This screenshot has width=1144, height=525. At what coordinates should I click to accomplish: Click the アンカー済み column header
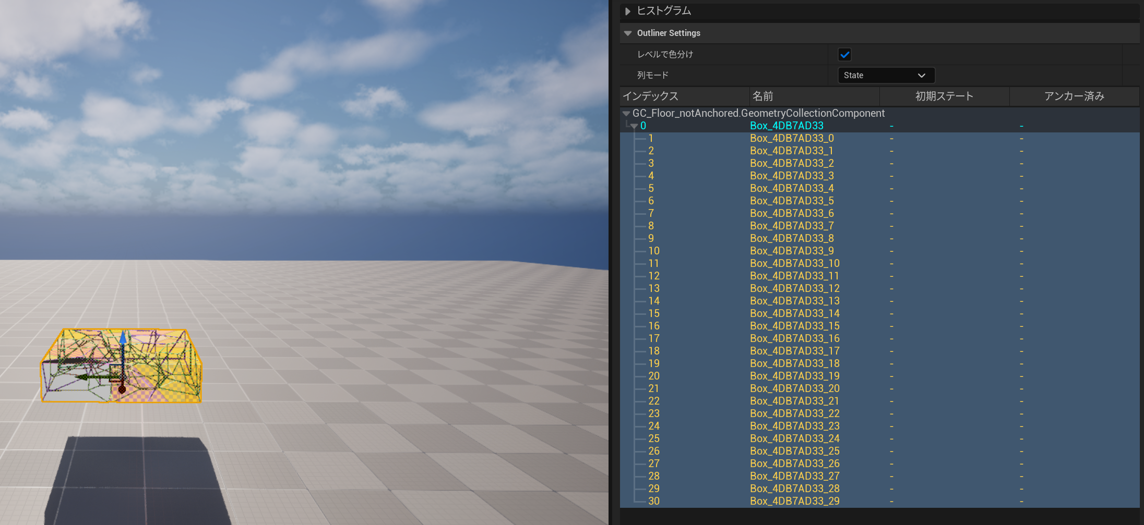click(1074, 96)
